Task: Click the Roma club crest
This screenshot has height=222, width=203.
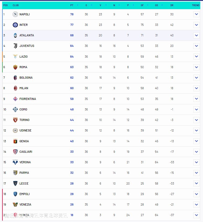Action: tap(15, 67)
